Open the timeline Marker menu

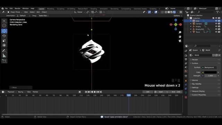pyautogui.click(x=35, y=92)
